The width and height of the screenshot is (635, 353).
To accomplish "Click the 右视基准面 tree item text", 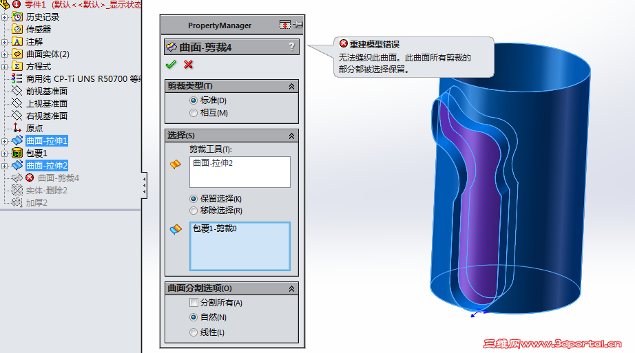I will [47, 116].
